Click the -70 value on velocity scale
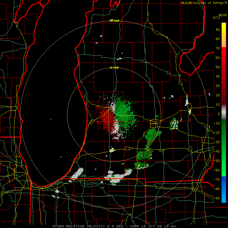This screenshot has width=228, height=228. (217, 180)
